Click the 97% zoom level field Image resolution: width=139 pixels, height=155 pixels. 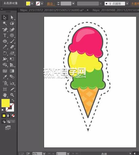point(37,153)
